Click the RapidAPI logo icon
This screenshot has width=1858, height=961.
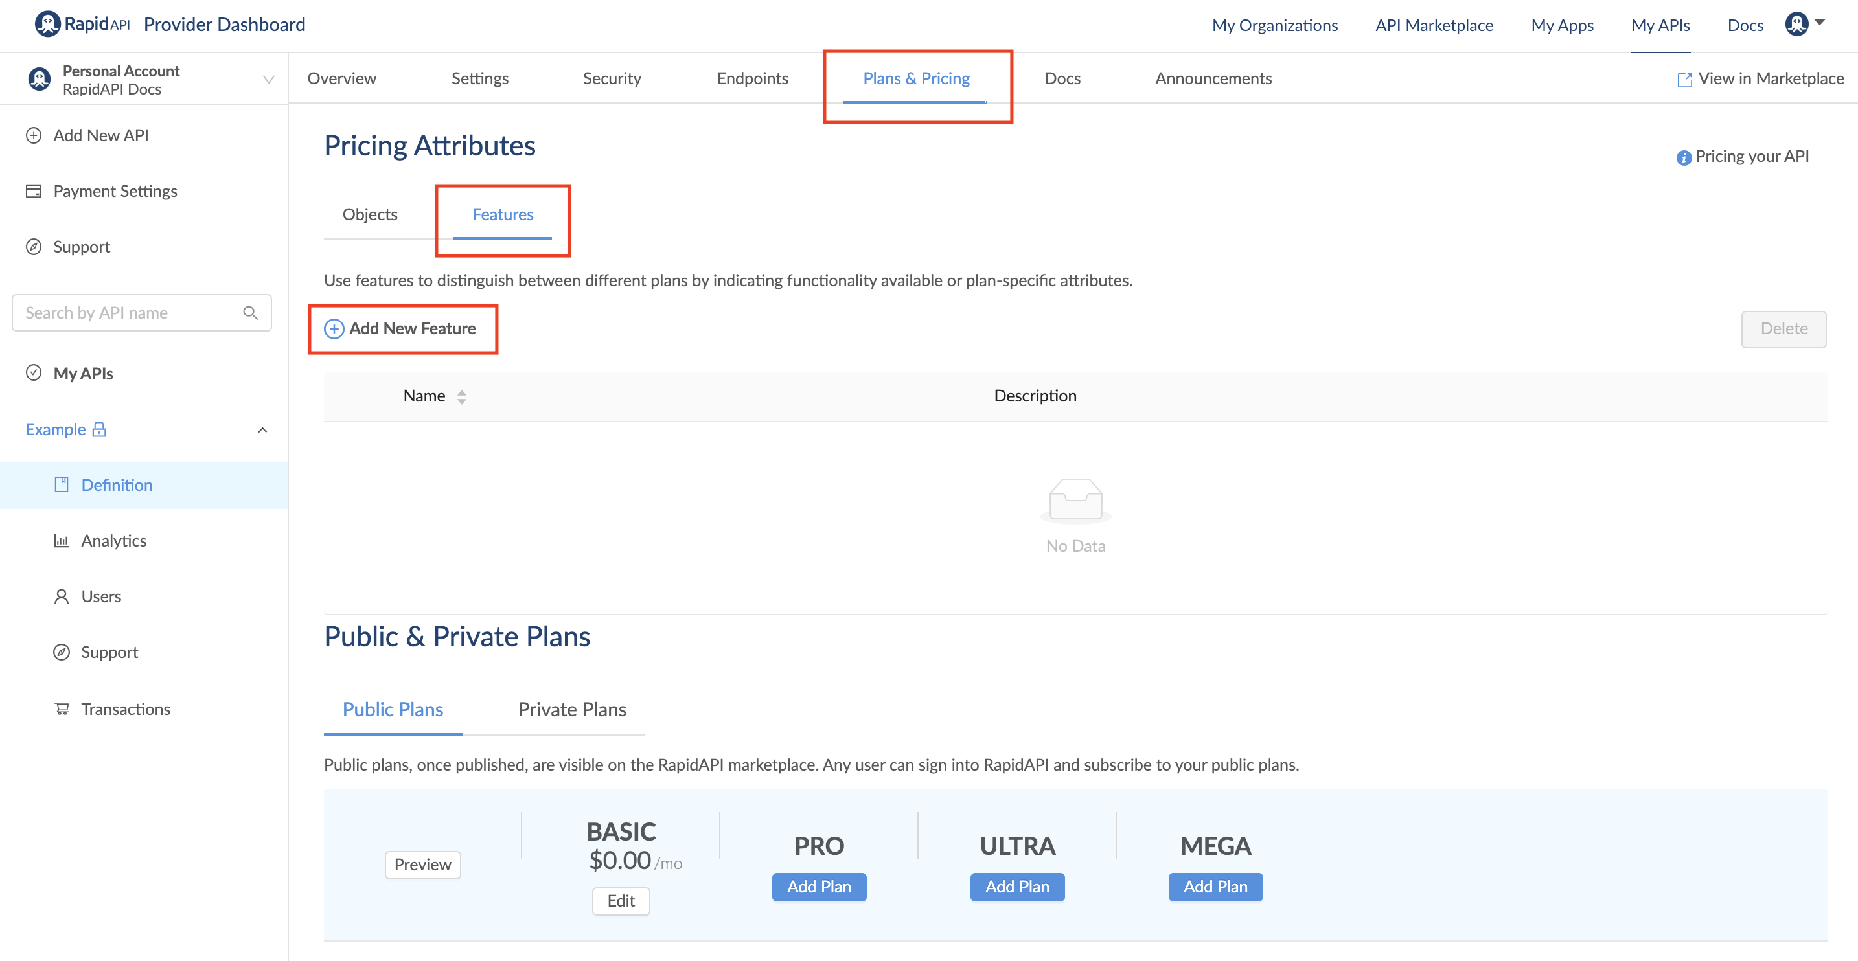pyautogui.click(x=47, y=25)
